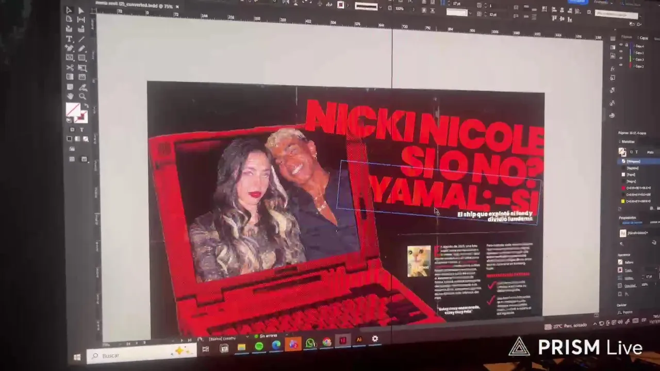This screenshot has height=371, width=660.
Task: Click the Relleno fill swatch in Apariencia
Action: coord(620,262)
